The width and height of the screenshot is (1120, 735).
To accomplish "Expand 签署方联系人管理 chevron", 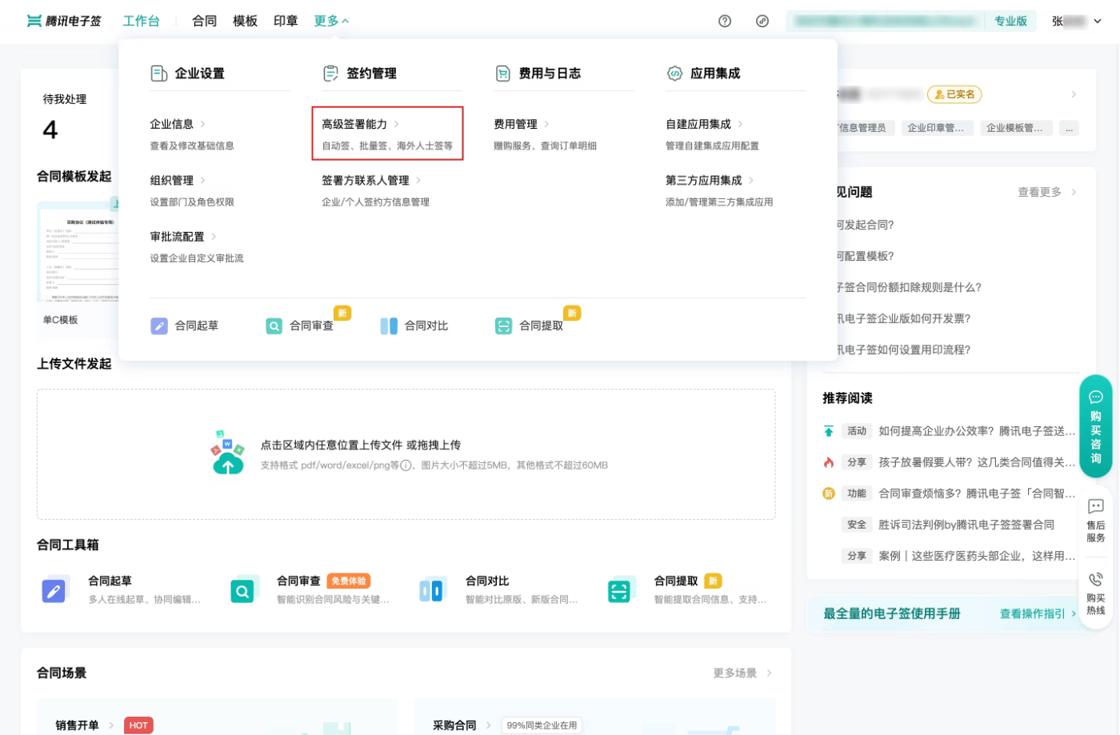I will [418, 181].
